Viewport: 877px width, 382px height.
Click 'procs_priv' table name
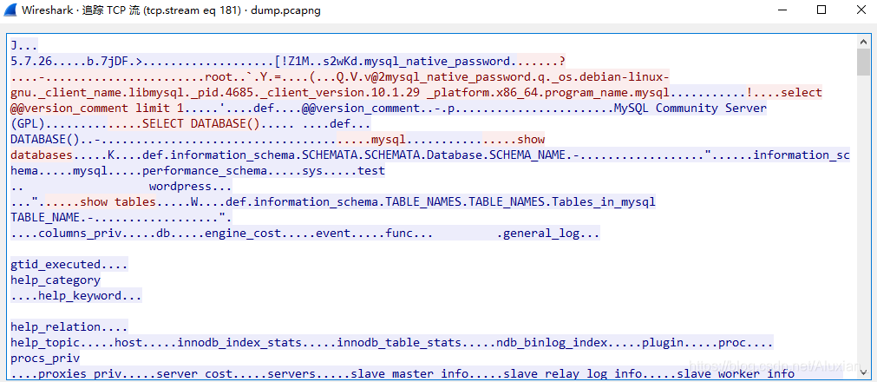(45, 359)
